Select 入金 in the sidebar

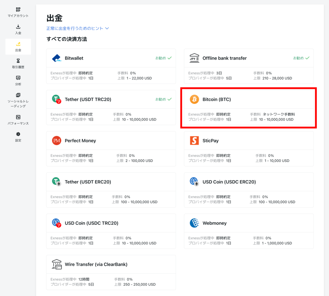18,29
